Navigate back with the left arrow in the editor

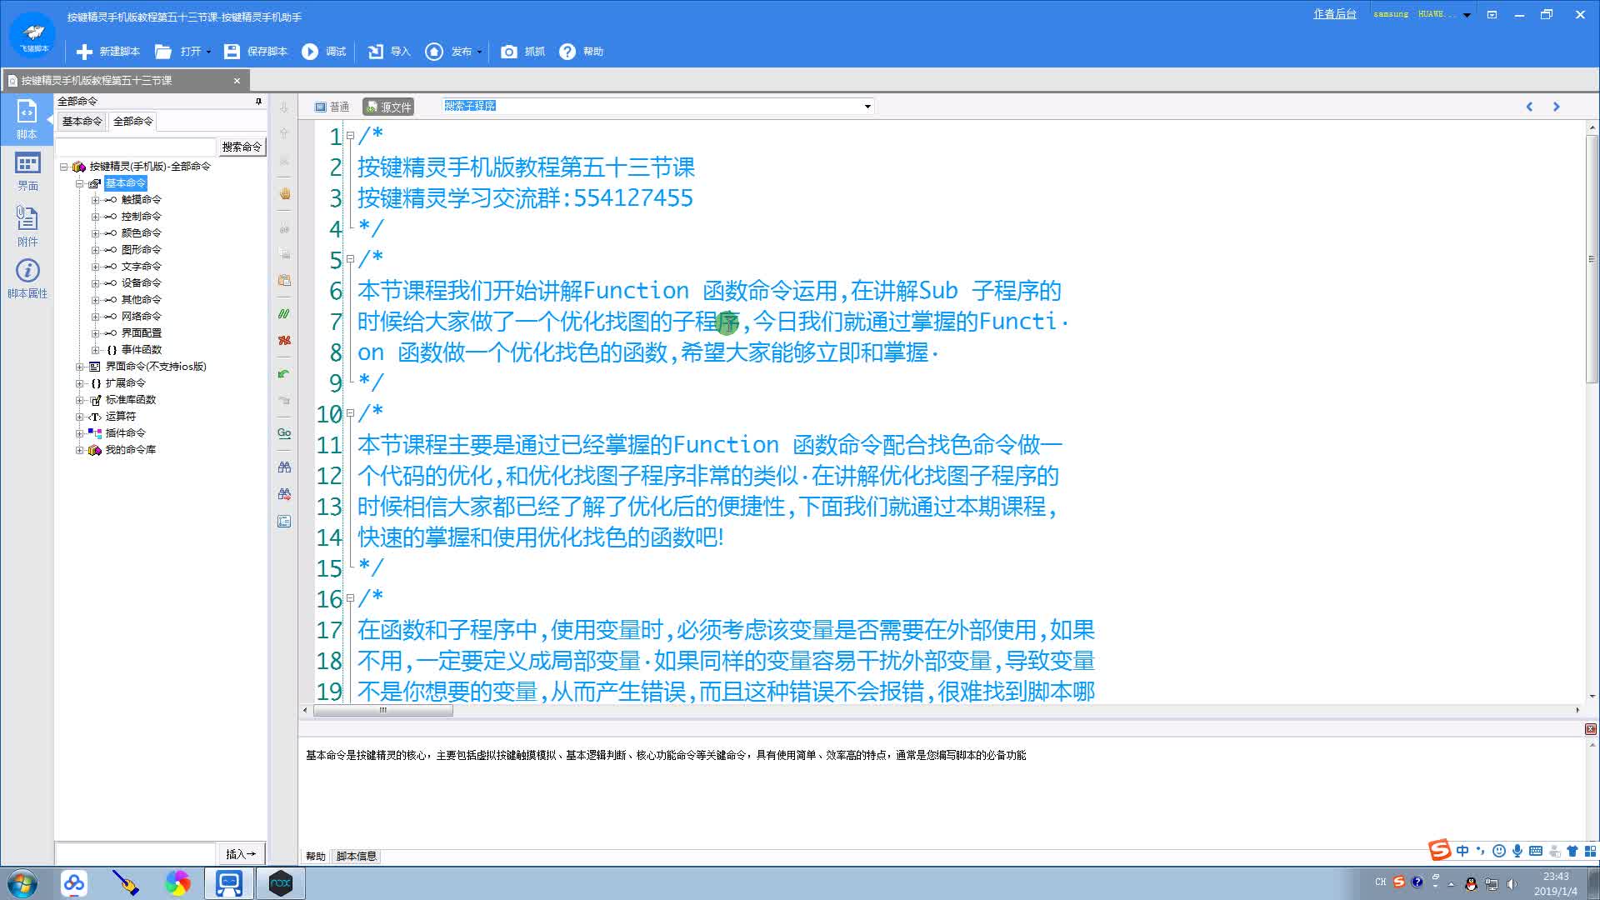(1529, 107)
